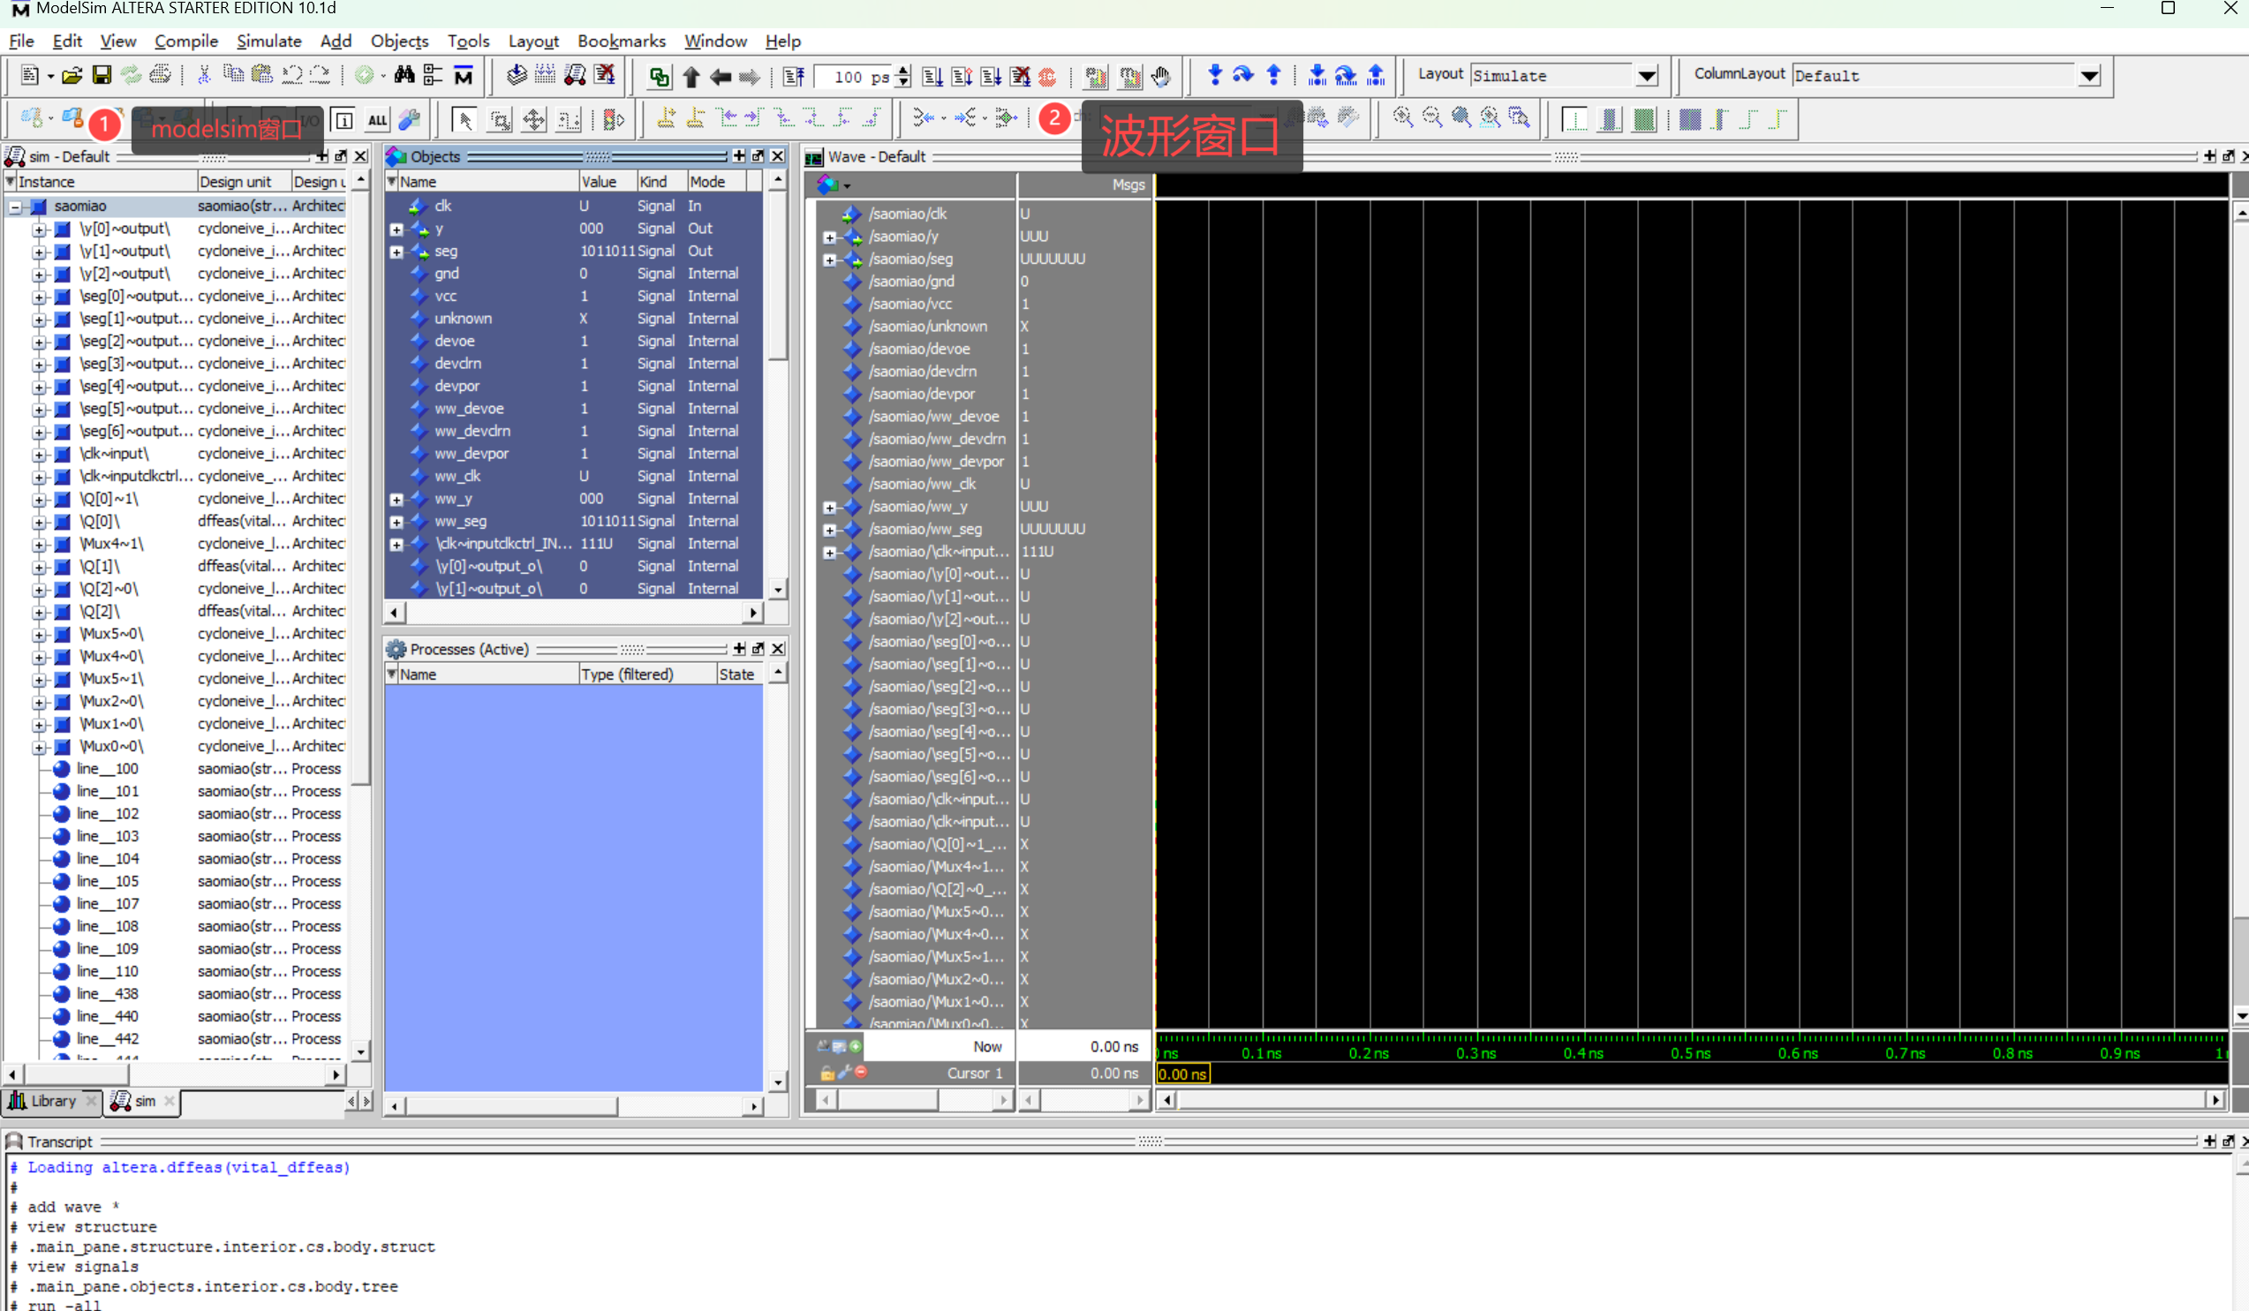Open the Simulate menu
Screen dimensions: 2249x1311
268,41
